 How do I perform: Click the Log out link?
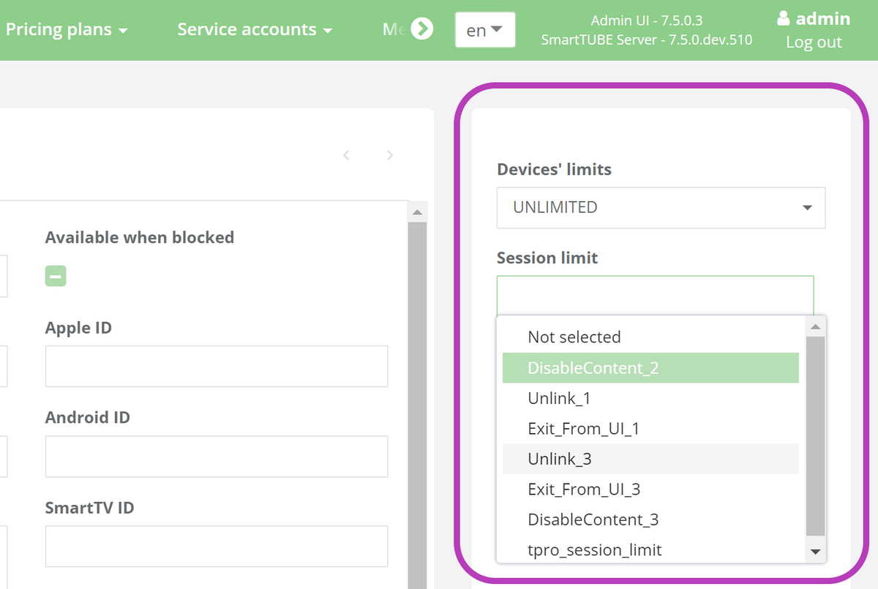pos(814,42)
